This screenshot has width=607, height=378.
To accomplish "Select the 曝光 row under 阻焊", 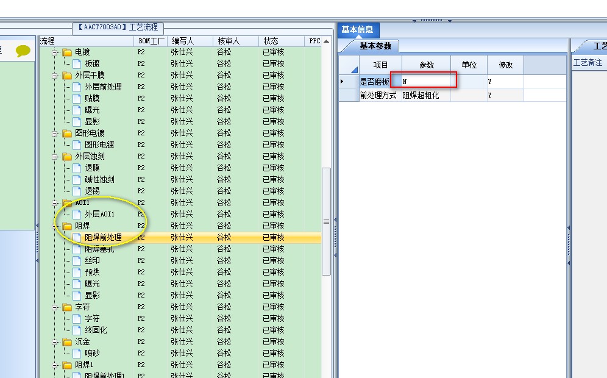I will point(180,284).
